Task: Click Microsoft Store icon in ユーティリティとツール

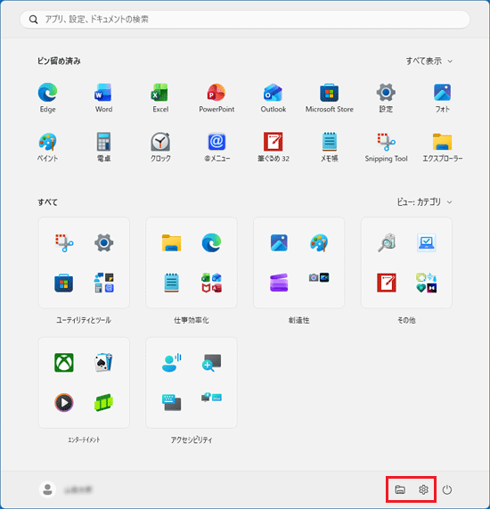Action: tap(64, 283)
